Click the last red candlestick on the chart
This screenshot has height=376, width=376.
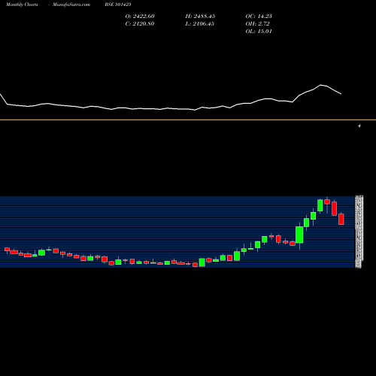coord(341,219)
